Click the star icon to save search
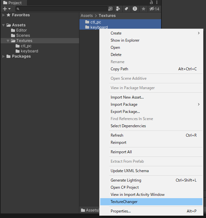Screen dimensions: 206x218 [x=144, y=9]
